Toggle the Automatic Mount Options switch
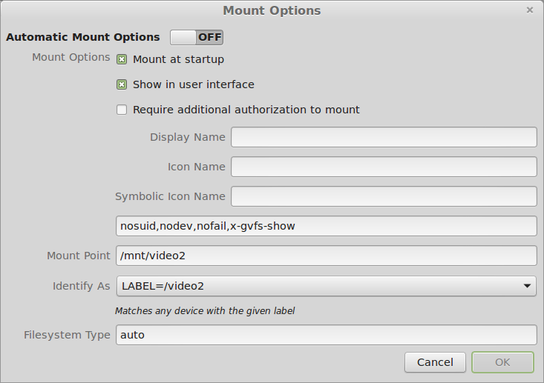The image size is (544, 383). (x=197, y=37)
